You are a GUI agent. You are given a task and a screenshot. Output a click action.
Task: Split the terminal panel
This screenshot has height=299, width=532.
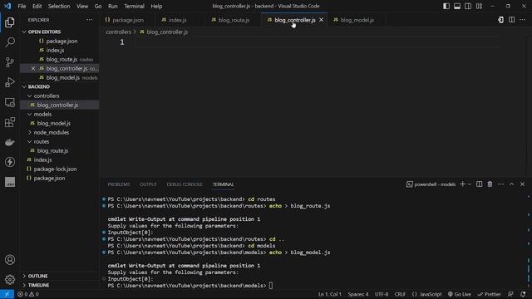(x=479, y=184)
